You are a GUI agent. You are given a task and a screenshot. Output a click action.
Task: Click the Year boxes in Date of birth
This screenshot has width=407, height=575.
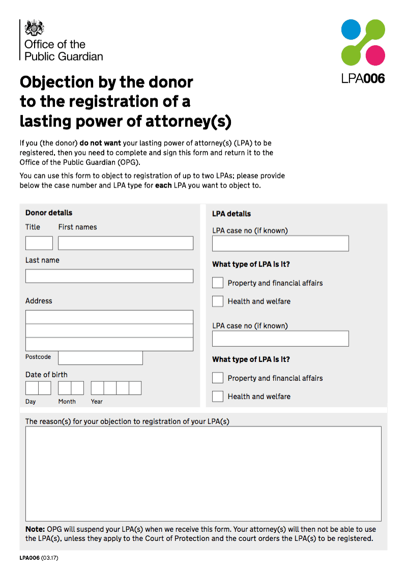(x=115, y=387)
